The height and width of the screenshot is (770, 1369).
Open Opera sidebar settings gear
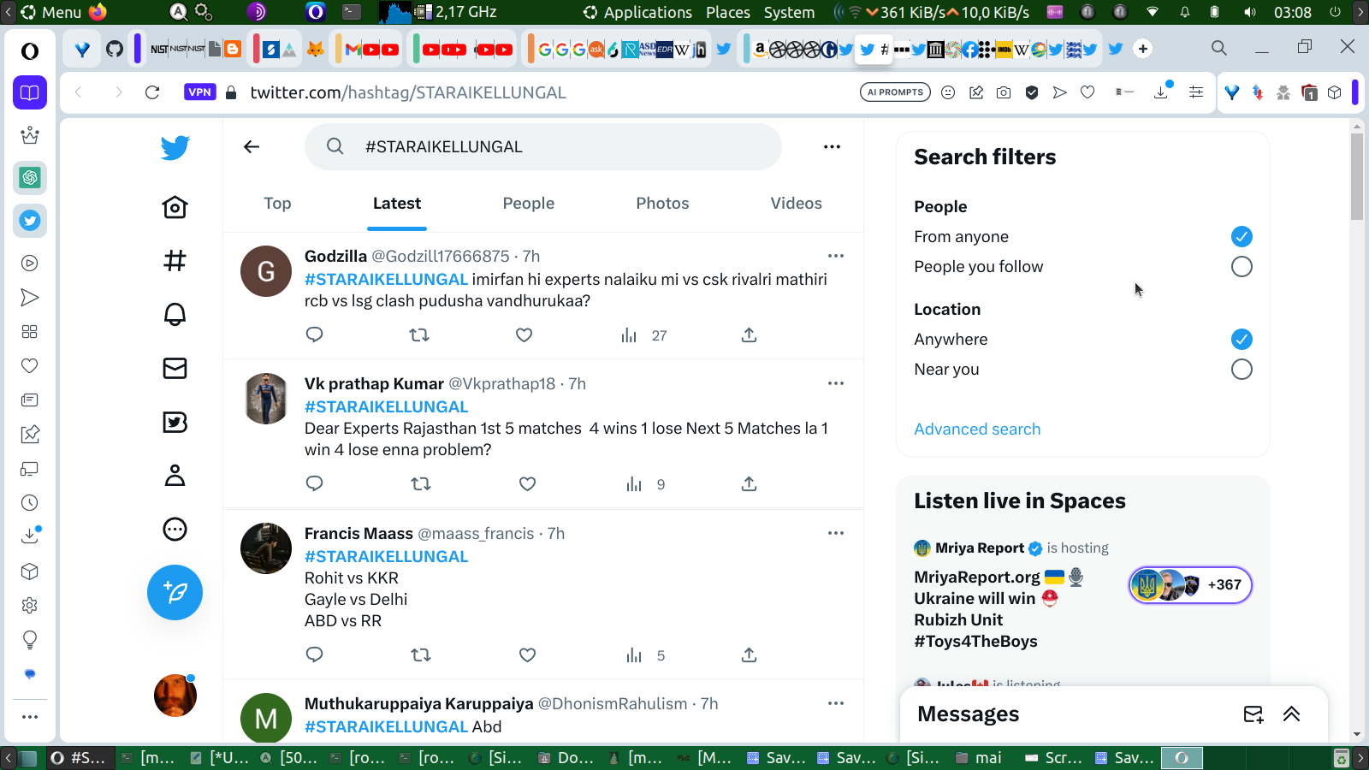pyautogui.click(x=30, y=606)
